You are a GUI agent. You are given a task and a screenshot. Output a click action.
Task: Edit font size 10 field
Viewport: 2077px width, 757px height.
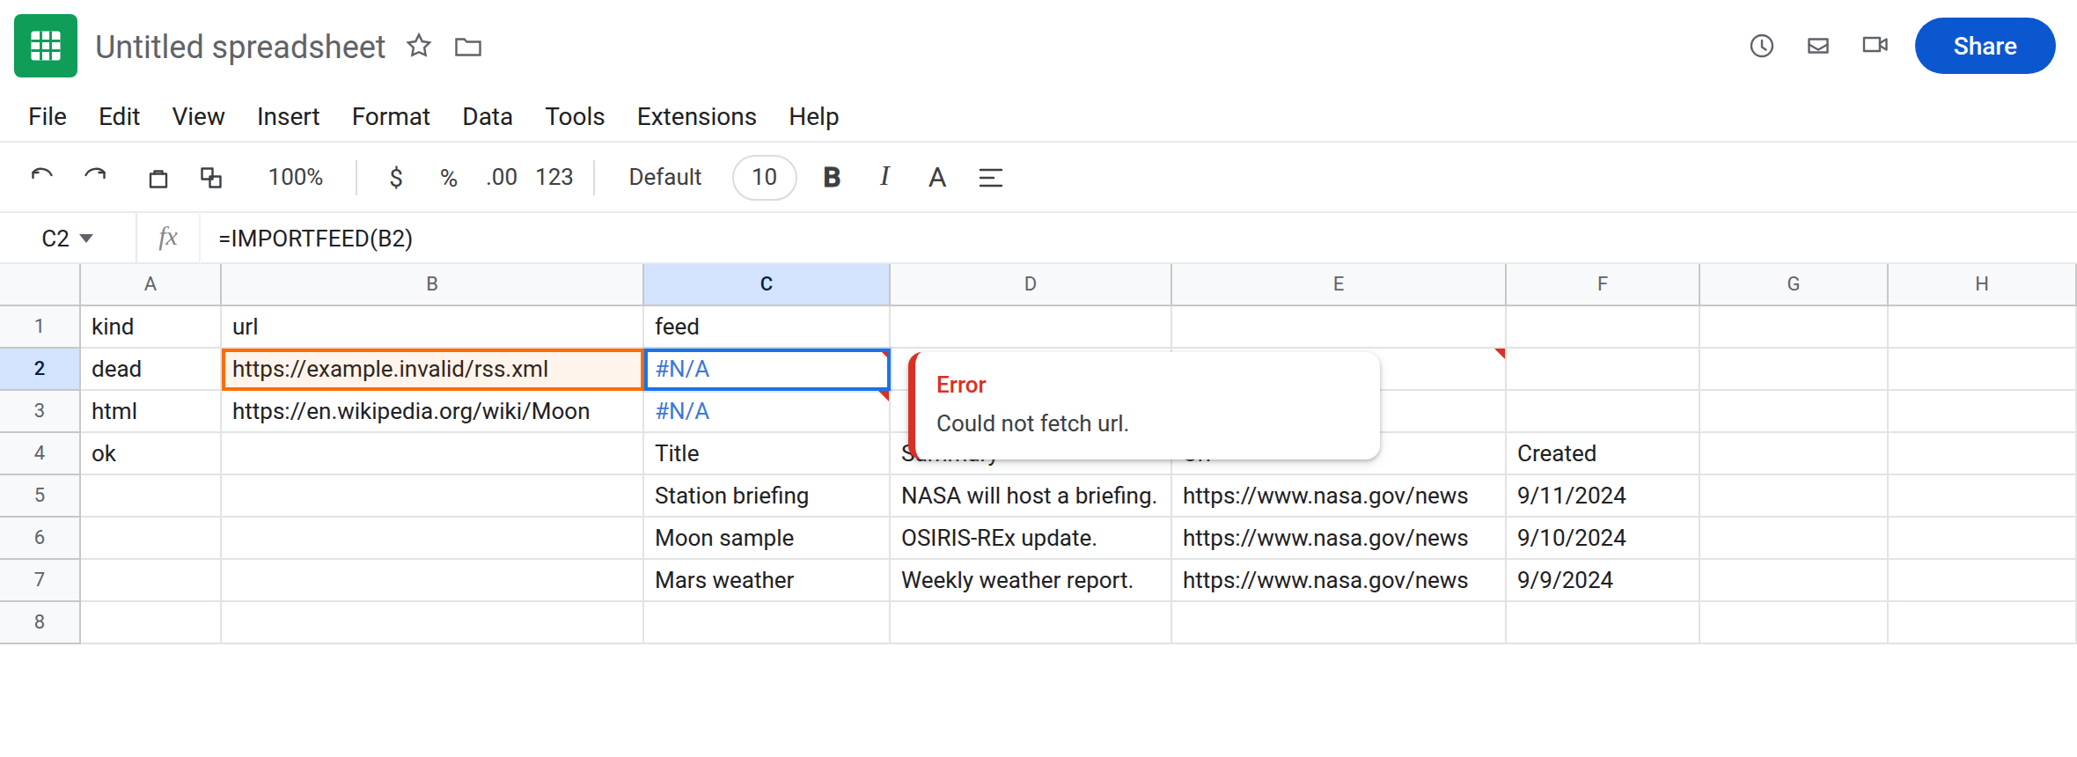click(765, 178)
